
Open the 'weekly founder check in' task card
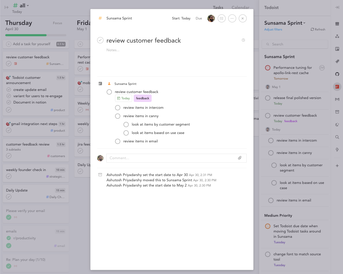[x=36, y=173]
